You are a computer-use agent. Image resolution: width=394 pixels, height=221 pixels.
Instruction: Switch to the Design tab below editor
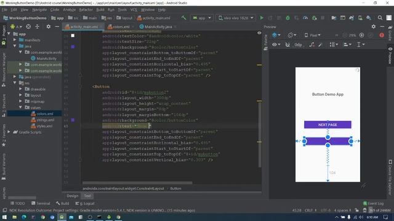(73, 196)
